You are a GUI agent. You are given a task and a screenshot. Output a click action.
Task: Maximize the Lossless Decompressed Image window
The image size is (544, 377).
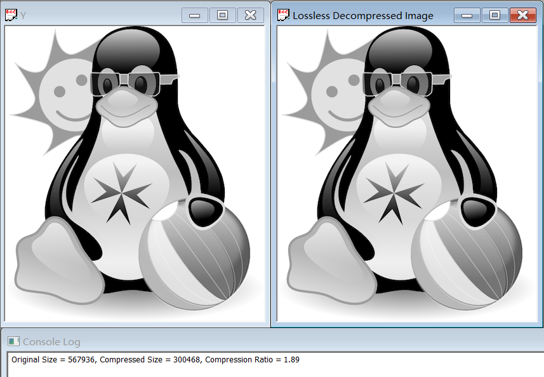pyautogui.click(x=494, y=15)
